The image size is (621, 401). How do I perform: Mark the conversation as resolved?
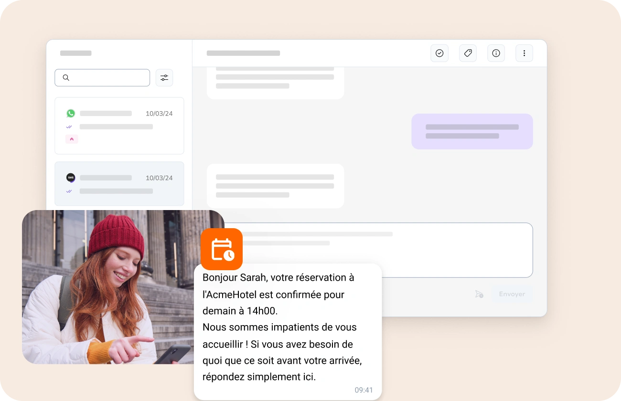[x=439, y=53]
